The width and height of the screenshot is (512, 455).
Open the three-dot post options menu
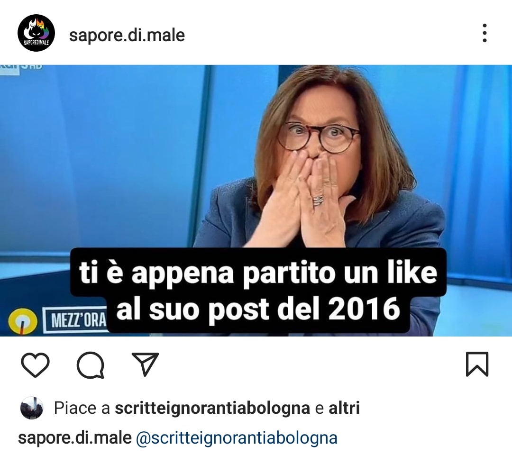[x=485, y=33]
